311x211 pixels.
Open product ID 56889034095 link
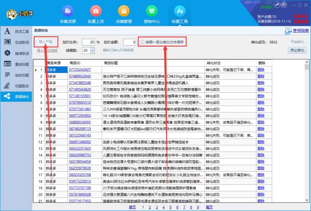(80, 122)
